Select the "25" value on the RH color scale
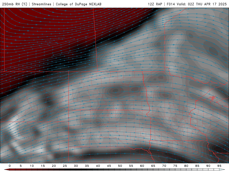The image size is (229, 171). [x=65, y=166]
